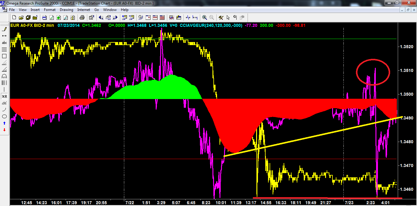This screenshot has width=417, height=206.
Task: Click the magnifier zoom in icon
Action: pyautogui.click(x=204, y=18)
